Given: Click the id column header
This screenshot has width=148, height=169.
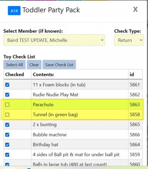Looking at the screenshot, I should [x=132, y=74].
